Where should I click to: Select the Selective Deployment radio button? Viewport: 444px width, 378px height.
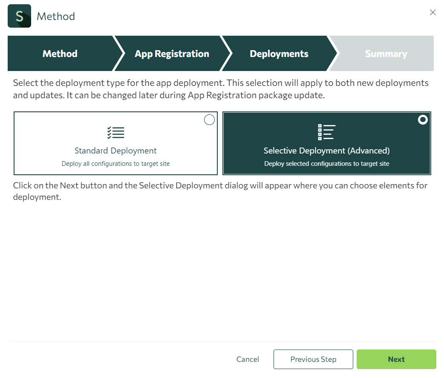[423, 120]
